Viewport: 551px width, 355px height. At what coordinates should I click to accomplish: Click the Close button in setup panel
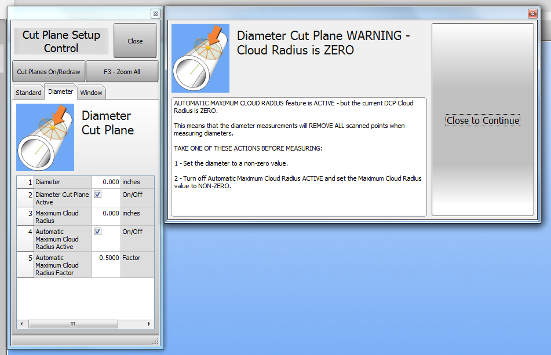[x=135, y=41]
